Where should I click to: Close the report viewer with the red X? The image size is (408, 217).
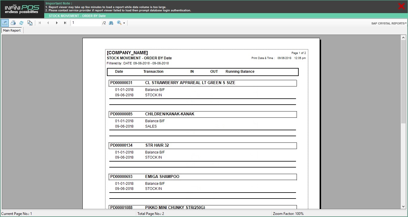point(401,6)
